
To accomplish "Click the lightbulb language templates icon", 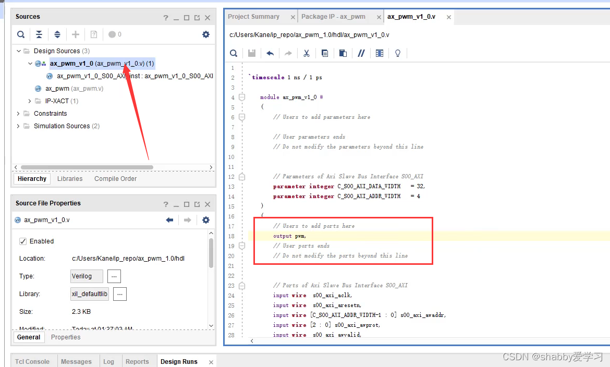I will (x=398, y=53).
